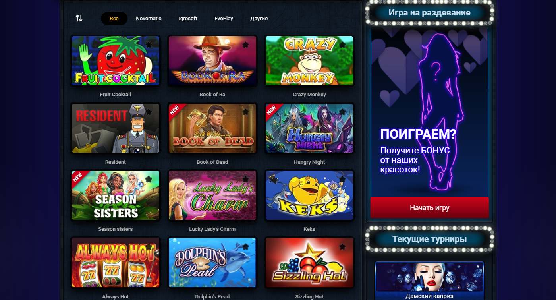
Task: Select the Novomatic provider tab
Action: tap(149, 19)
